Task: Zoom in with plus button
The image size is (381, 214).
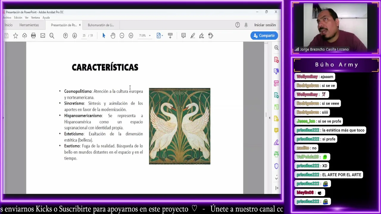Action: [x=131, y=36]
